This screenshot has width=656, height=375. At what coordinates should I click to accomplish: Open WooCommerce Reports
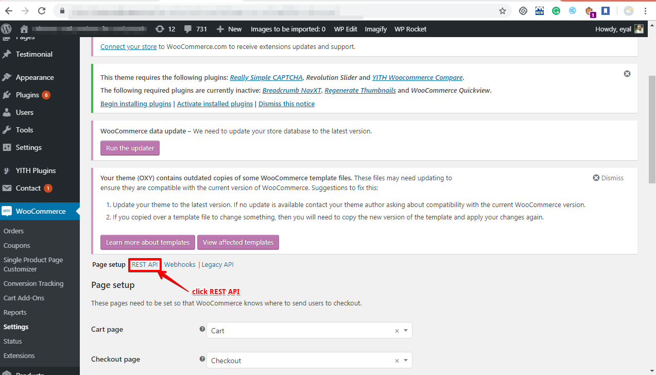[x=15, y=312]
